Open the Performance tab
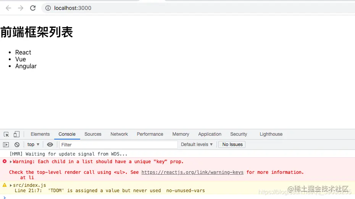Screen dimensions: 355x199 [150, 134]
